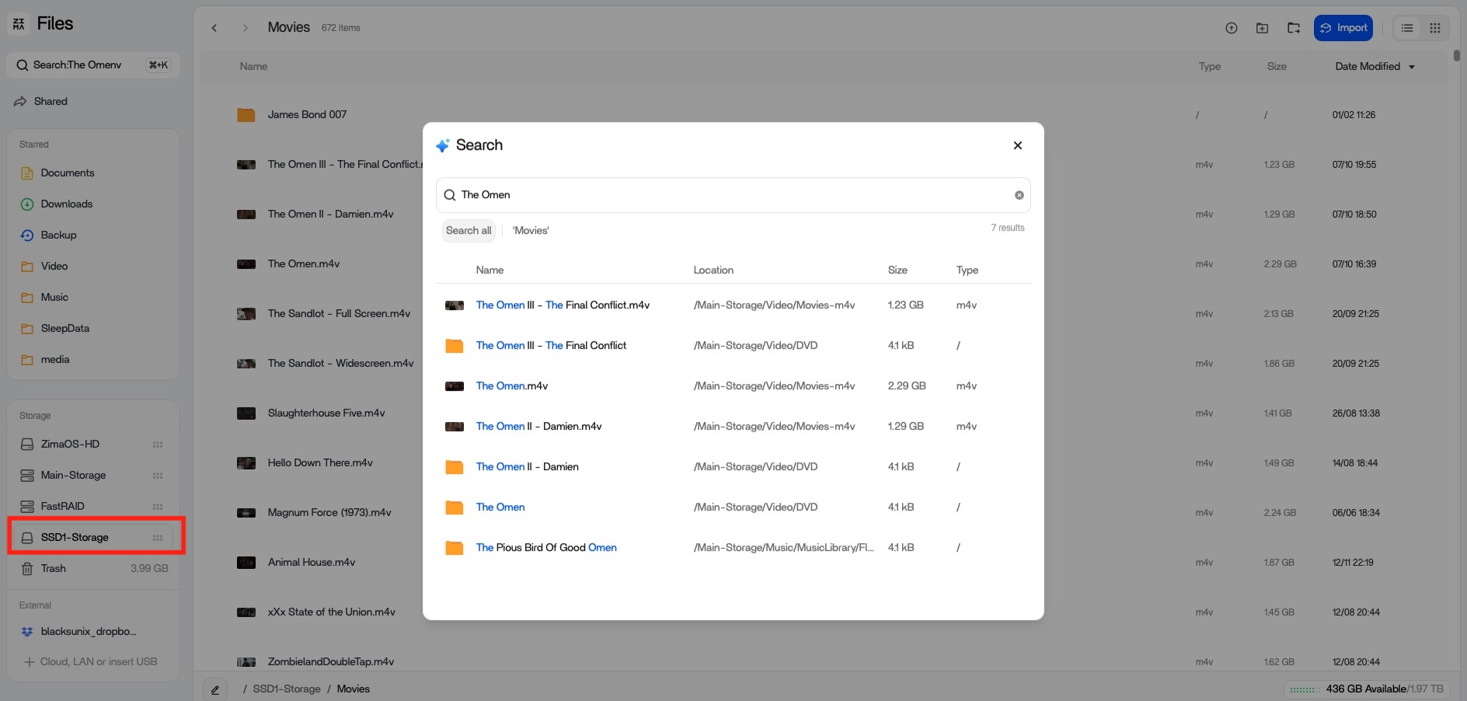This screenshot has height=701, width=1467.
Task: Select the 'Movies' search scope tab
Action: click(531, 231)
